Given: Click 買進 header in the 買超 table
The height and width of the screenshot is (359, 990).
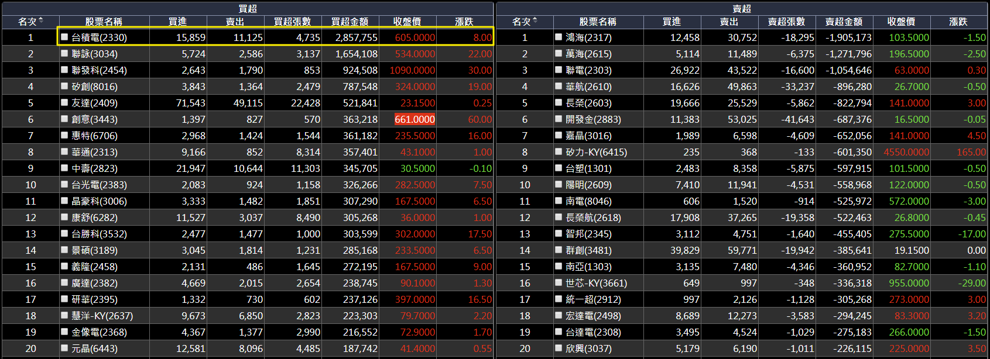Looking at the screenshot, I should [x=177, y=22].
